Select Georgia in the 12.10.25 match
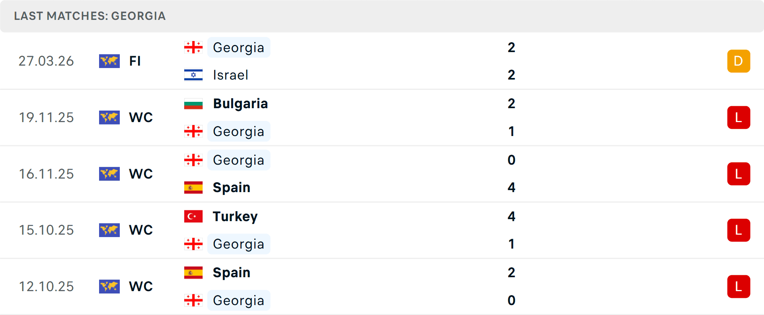Image resolution: width=764 pixels, height=315 pixels. [x=238, y=300]
